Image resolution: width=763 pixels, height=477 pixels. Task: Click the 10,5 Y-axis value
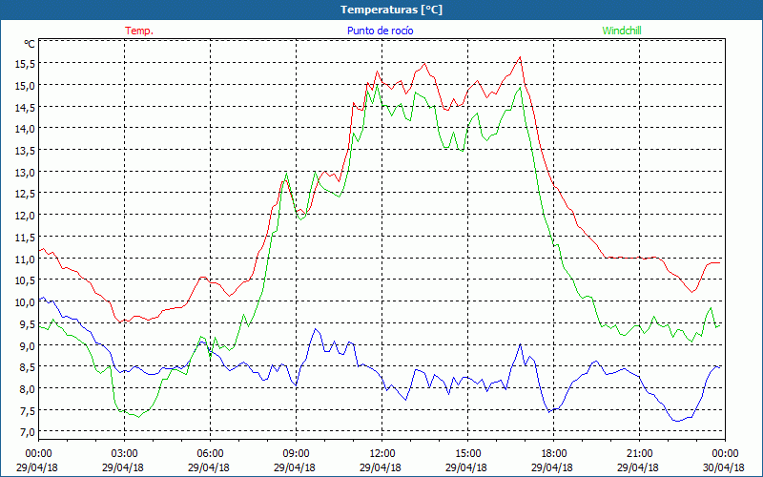click(x=25, y=280)
